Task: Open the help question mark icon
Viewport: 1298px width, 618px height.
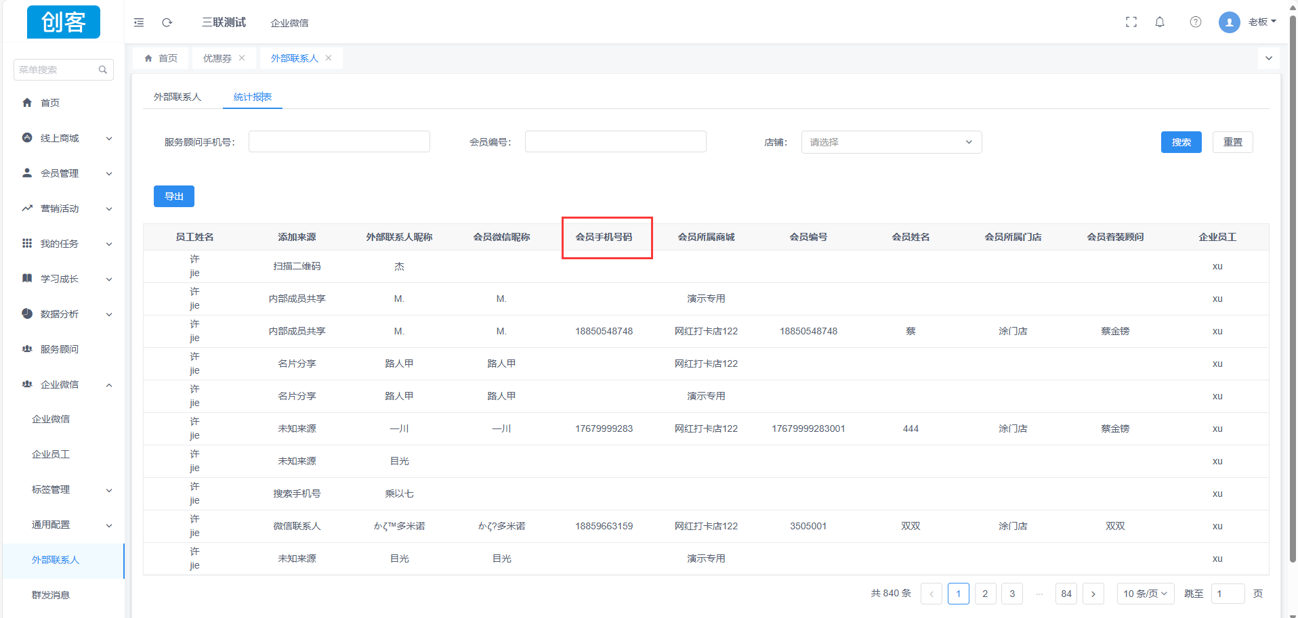Action: pos(1196,22)
